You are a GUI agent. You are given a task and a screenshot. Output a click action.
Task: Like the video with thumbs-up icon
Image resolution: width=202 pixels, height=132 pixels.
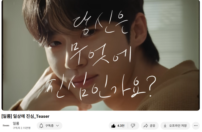pyautogui.click(x=113, y=126)
